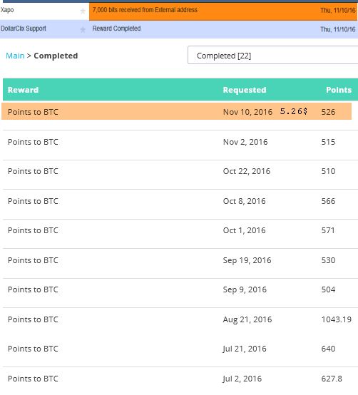The width and height of the screenshot is (358, 395).
Task: Select the Aug 21, 2016 reward row
Action: 180,319
